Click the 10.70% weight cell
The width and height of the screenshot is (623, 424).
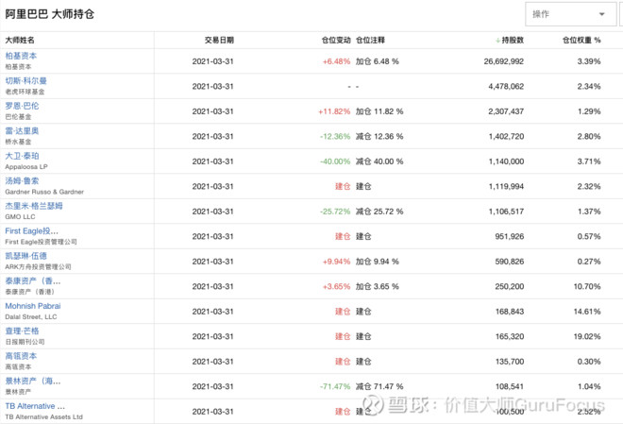pyautogui.click(x=587, y=287)
